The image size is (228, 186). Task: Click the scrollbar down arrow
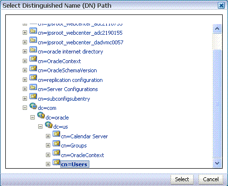[x=217, y=163]
